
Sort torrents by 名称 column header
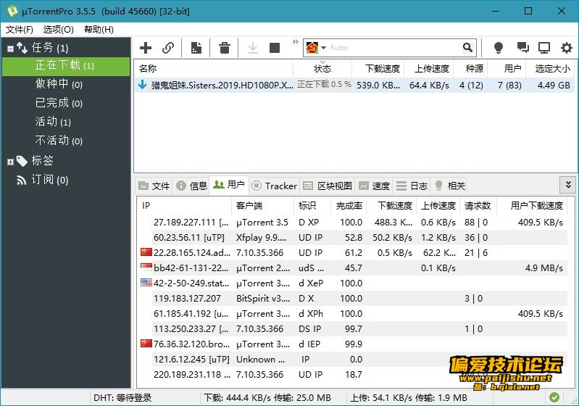[x=214, y=68]
